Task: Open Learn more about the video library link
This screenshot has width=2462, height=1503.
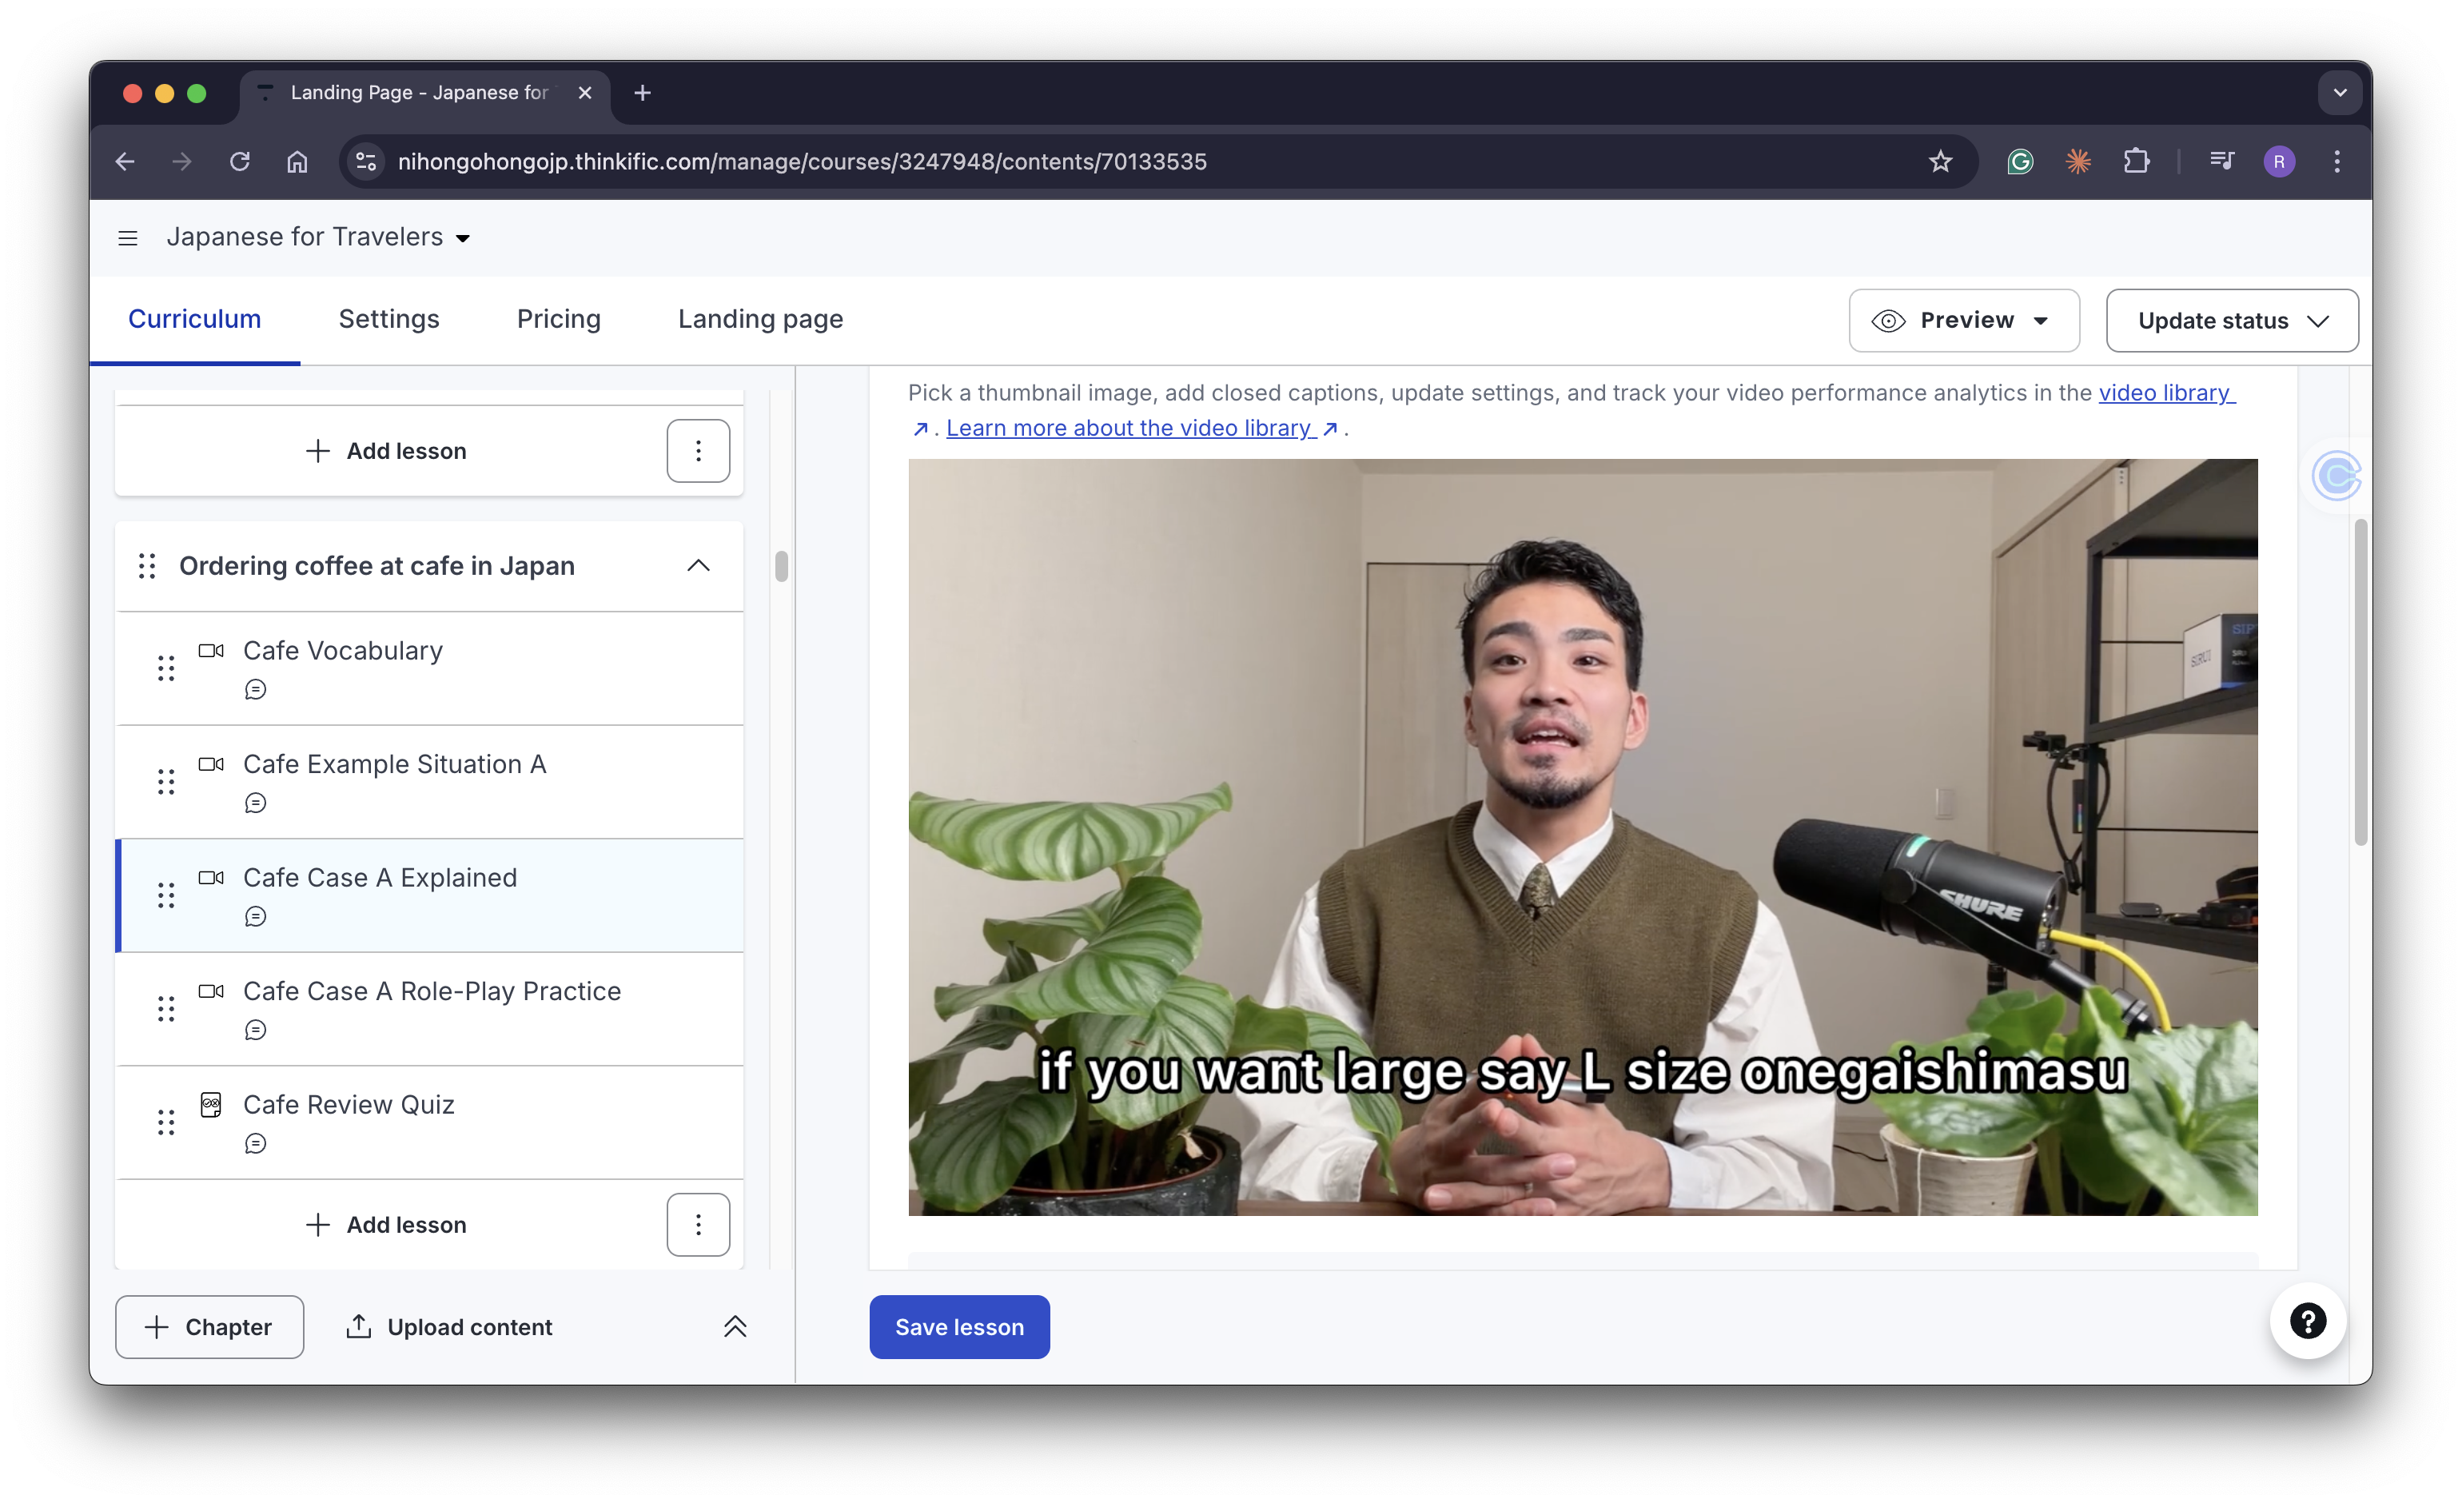Action: (1129, 428)
